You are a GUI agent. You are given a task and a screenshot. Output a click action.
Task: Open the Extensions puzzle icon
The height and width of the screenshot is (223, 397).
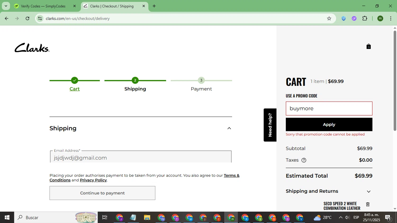click(x=365, y=19)
